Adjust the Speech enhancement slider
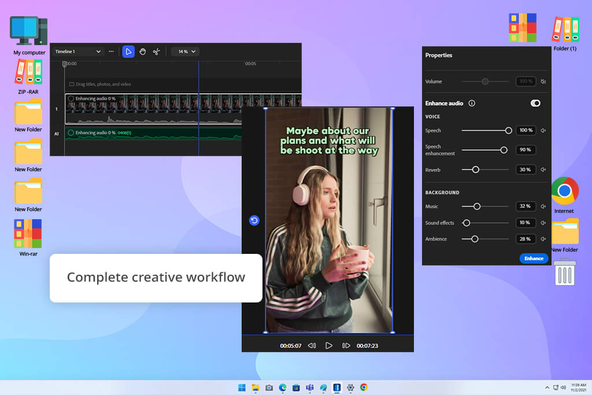 pos(504,150)
